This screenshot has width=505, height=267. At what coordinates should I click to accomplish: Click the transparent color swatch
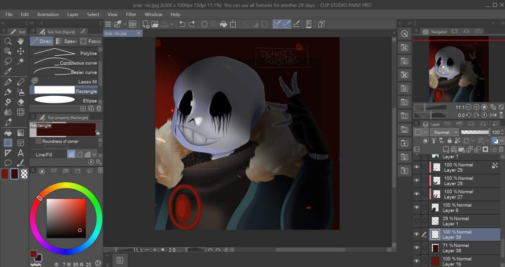coord(24,174)
